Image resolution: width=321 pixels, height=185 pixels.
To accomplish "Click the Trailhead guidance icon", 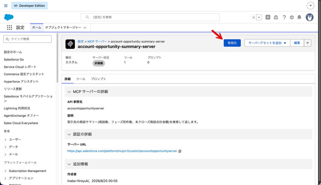I will [x=276, y=17].
